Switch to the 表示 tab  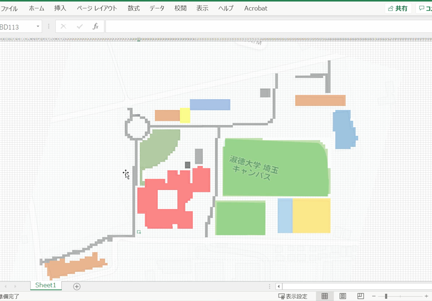(x=202, y=9)
